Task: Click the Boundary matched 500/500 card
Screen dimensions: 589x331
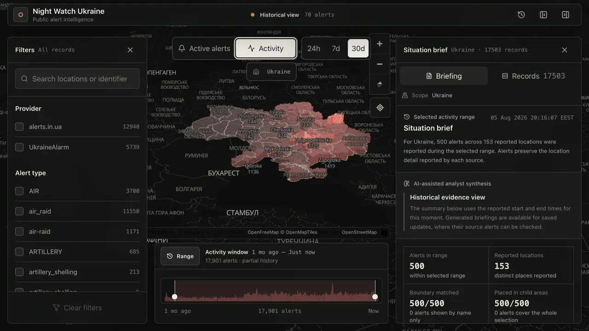Action: point(446,304)
